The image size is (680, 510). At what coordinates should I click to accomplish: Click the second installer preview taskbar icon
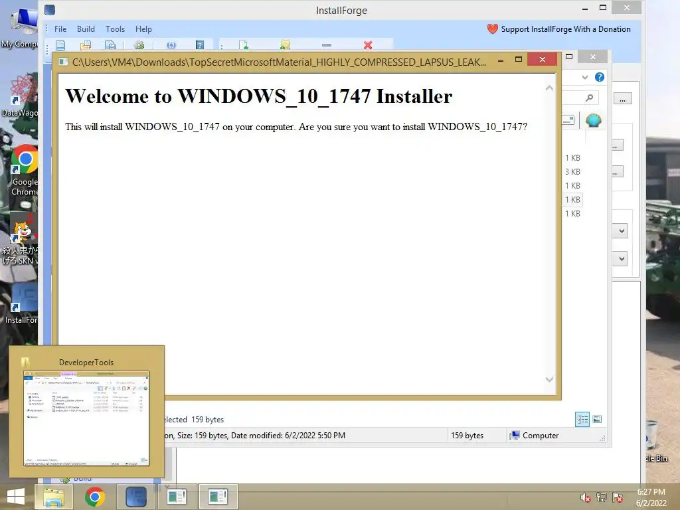(218, 497)
